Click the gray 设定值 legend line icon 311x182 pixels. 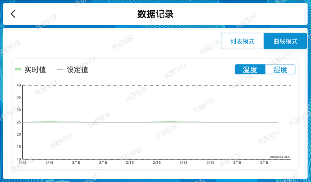point(60,69)
